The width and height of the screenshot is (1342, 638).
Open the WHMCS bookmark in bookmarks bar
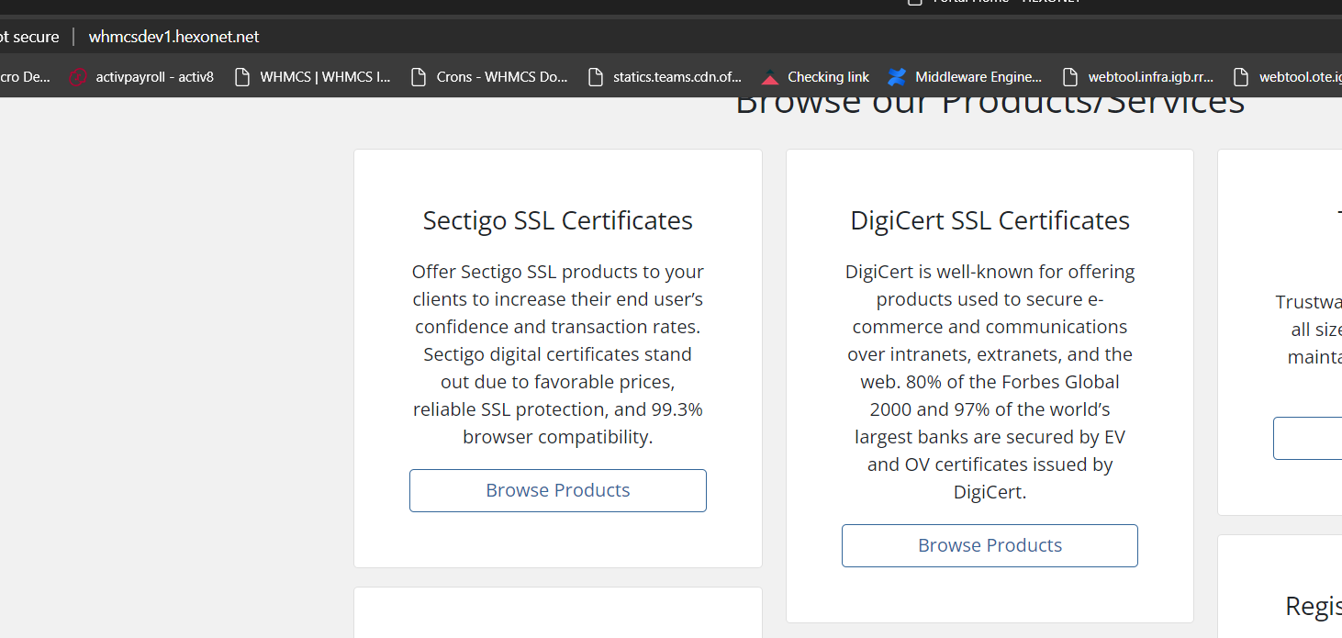[313, 77]
